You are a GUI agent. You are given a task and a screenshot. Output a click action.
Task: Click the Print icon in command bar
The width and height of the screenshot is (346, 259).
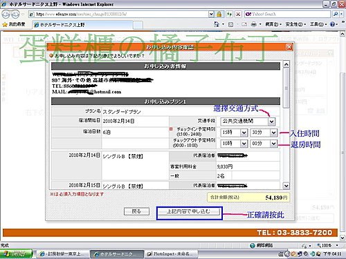click(x=253, y=24)
